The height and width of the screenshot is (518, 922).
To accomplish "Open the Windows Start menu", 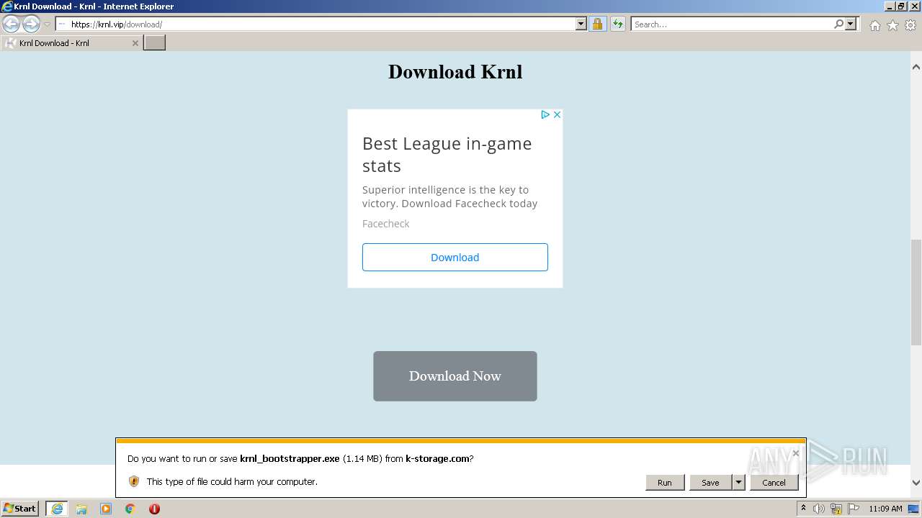I will point(20,509).
